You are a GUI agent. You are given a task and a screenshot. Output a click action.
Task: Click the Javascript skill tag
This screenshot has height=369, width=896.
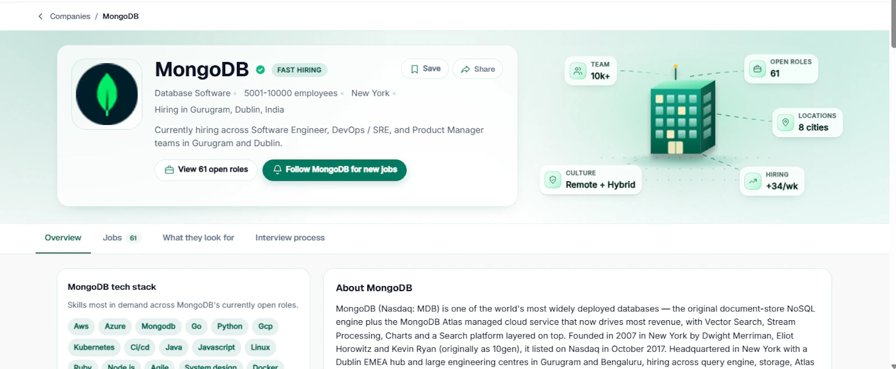coord(216,348)
